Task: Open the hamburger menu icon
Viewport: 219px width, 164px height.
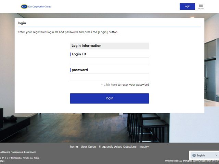Action: point(201,5)
